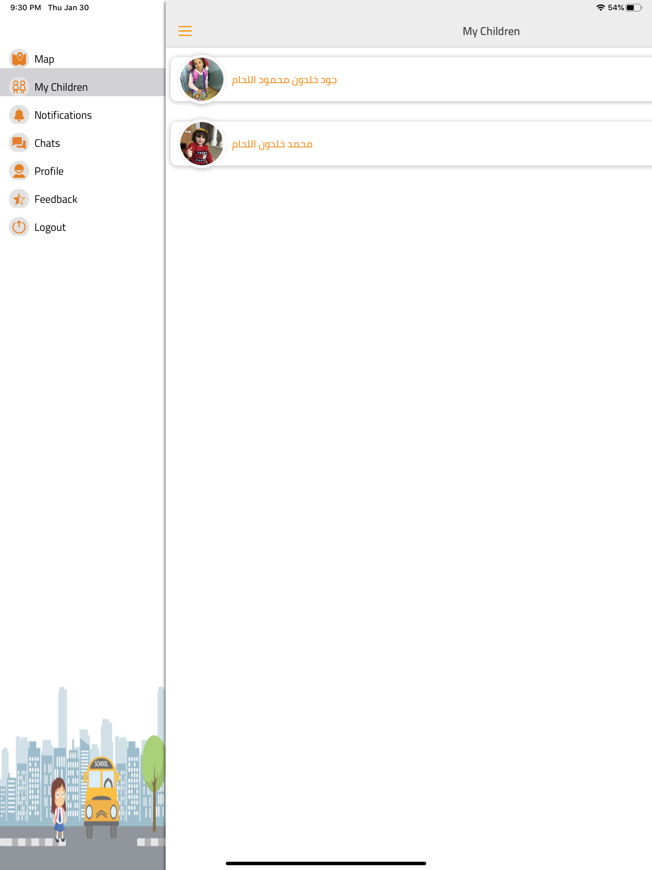Click the Profile person icon

pyautogui.click(x=19, y=171)
